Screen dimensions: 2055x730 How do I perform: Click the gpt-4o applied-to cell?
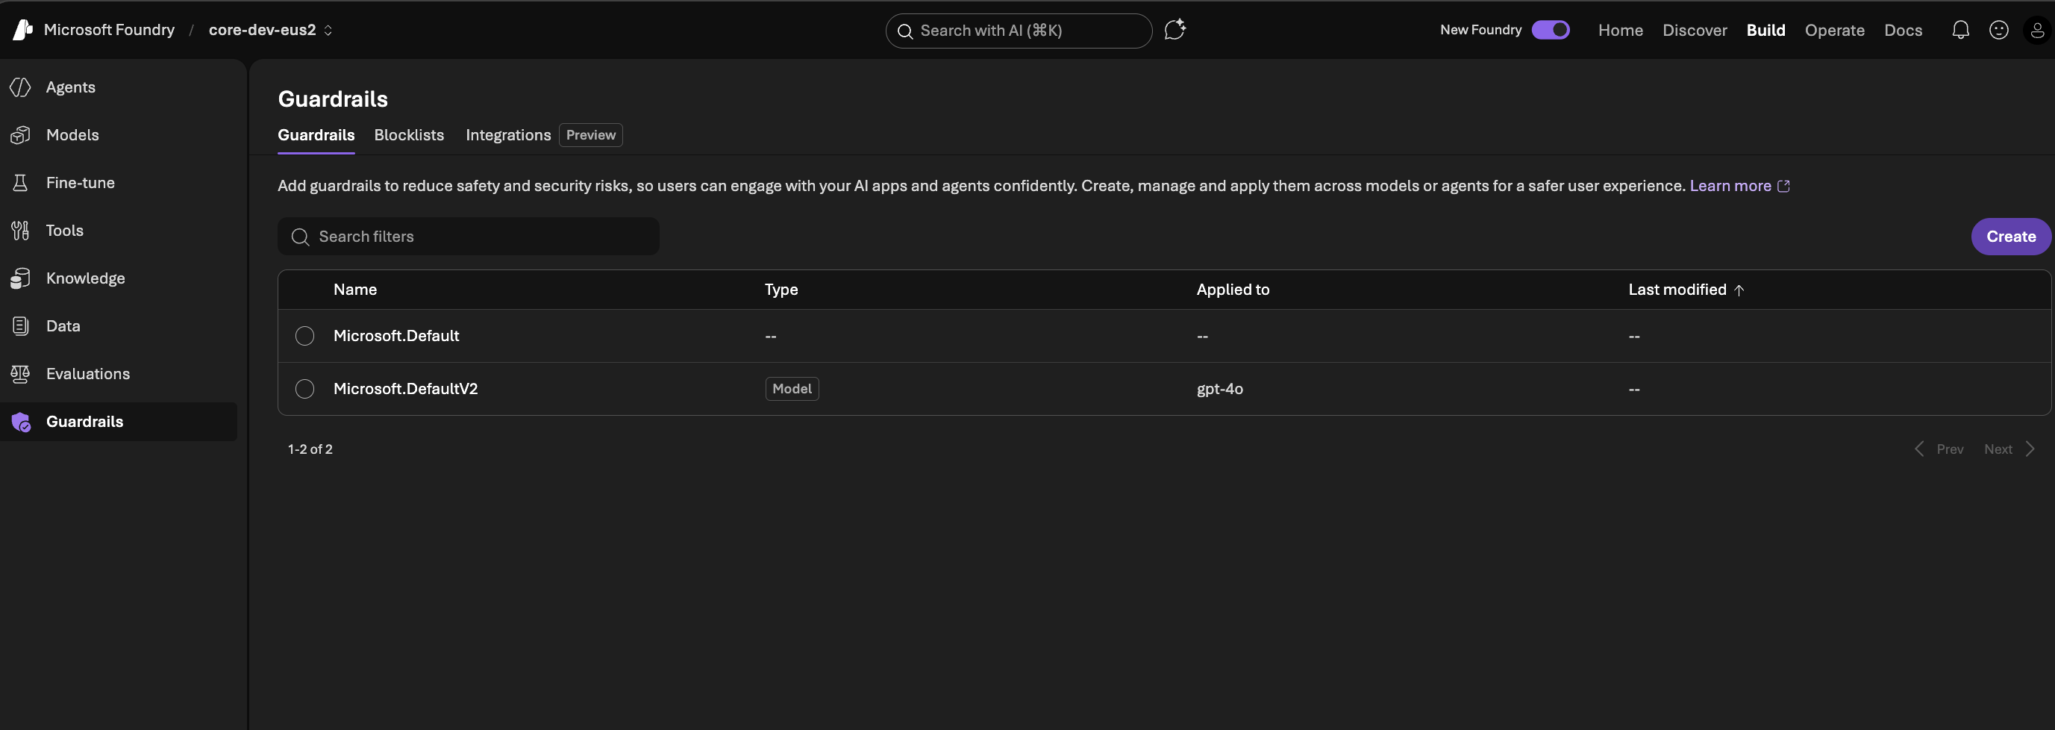tap(1220, 389)
